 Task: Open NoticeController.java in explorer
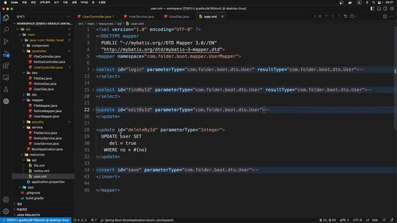pos(50,62)
